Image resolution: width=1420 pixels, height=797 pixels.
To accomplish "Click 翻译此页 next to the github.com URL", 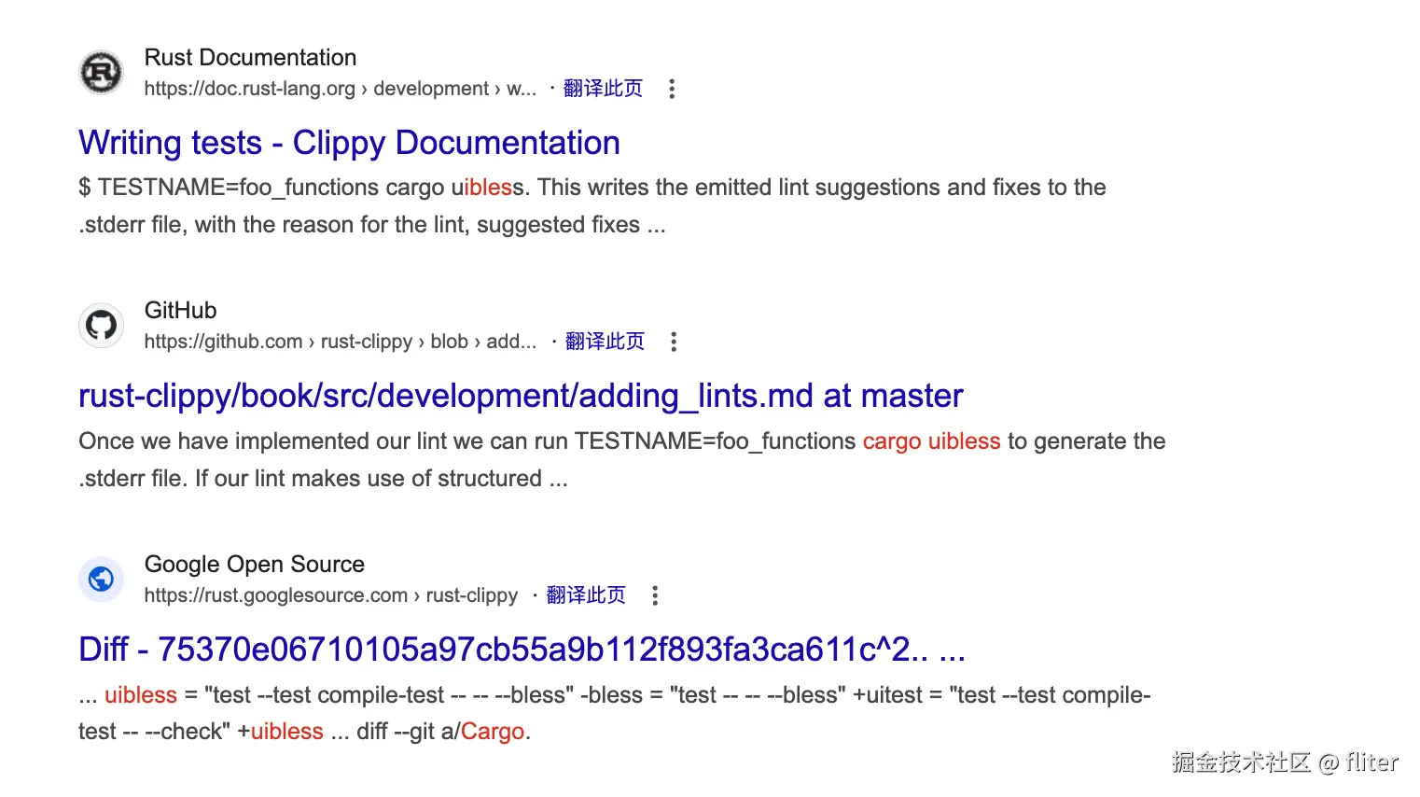I will tap(605, 342).
